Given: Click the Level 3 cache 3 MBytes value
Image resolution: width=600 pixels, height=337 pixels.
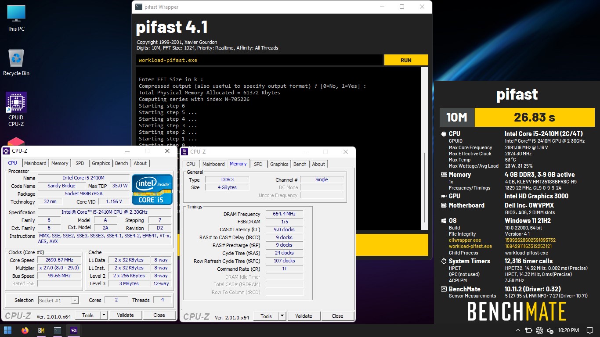Looking at the screenshot, I should coord(129,283).
